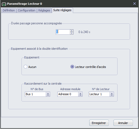Decrease the accompanied passage duration with the down arrow

tap(72, 33)
